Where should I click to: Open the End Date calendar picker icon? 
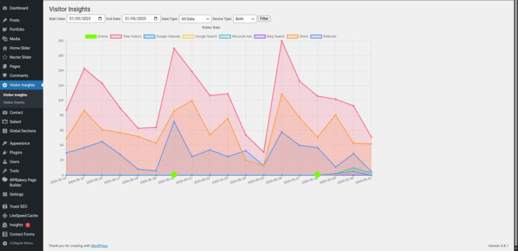[156, 19]
